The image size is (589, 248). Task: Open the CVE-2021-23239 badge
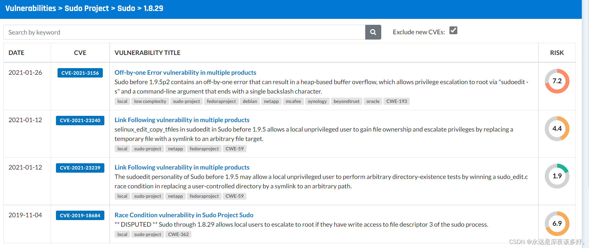tap(80, 168)
